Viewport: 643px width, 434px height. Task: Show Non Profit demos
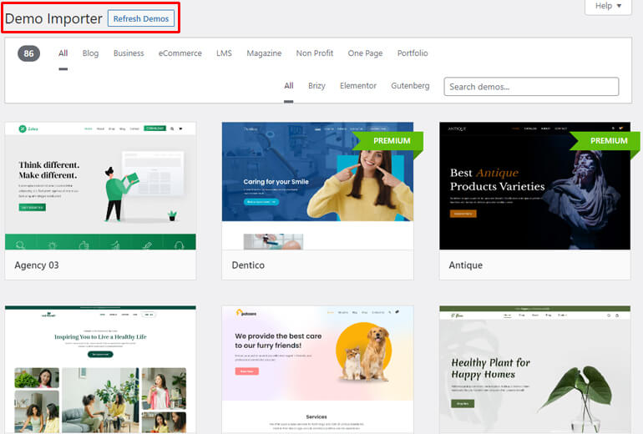[x=315, y=53]
